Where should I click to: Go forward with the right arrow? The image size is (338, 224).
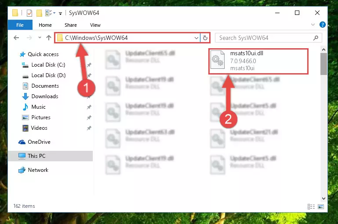[29, 38]
